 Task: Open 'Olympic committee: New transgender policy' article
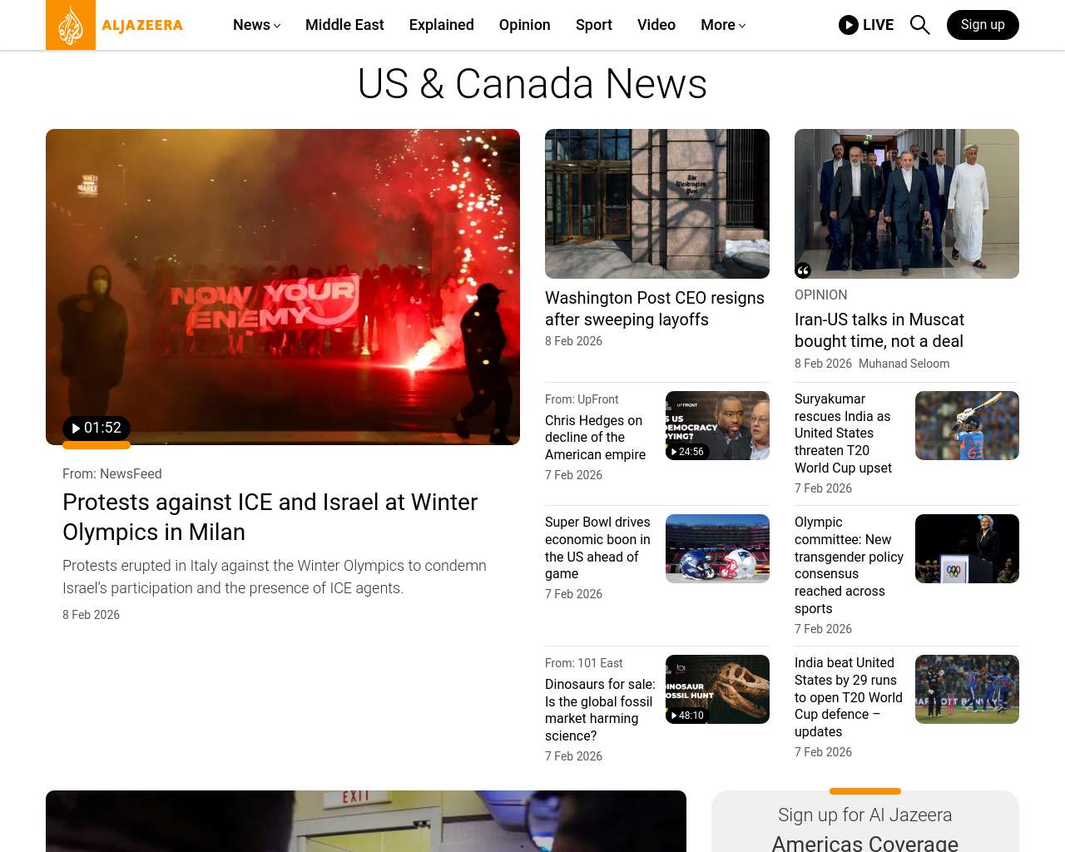point(849,565)
